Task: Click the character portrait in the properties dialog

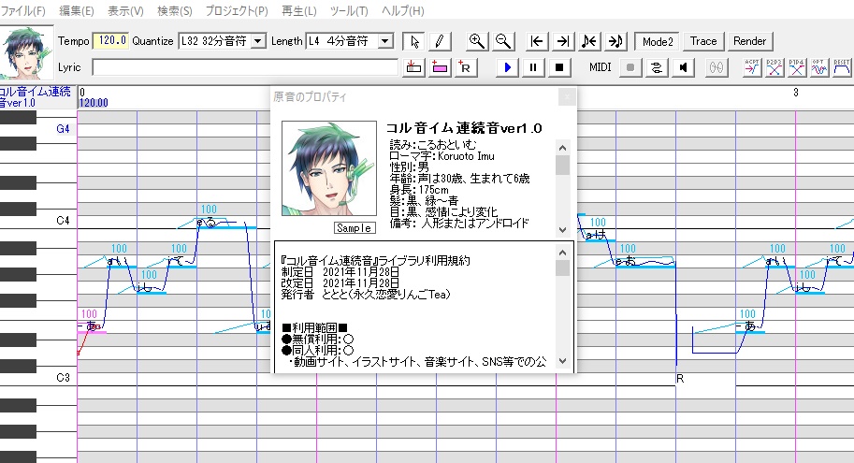Action: click(329, 168)
